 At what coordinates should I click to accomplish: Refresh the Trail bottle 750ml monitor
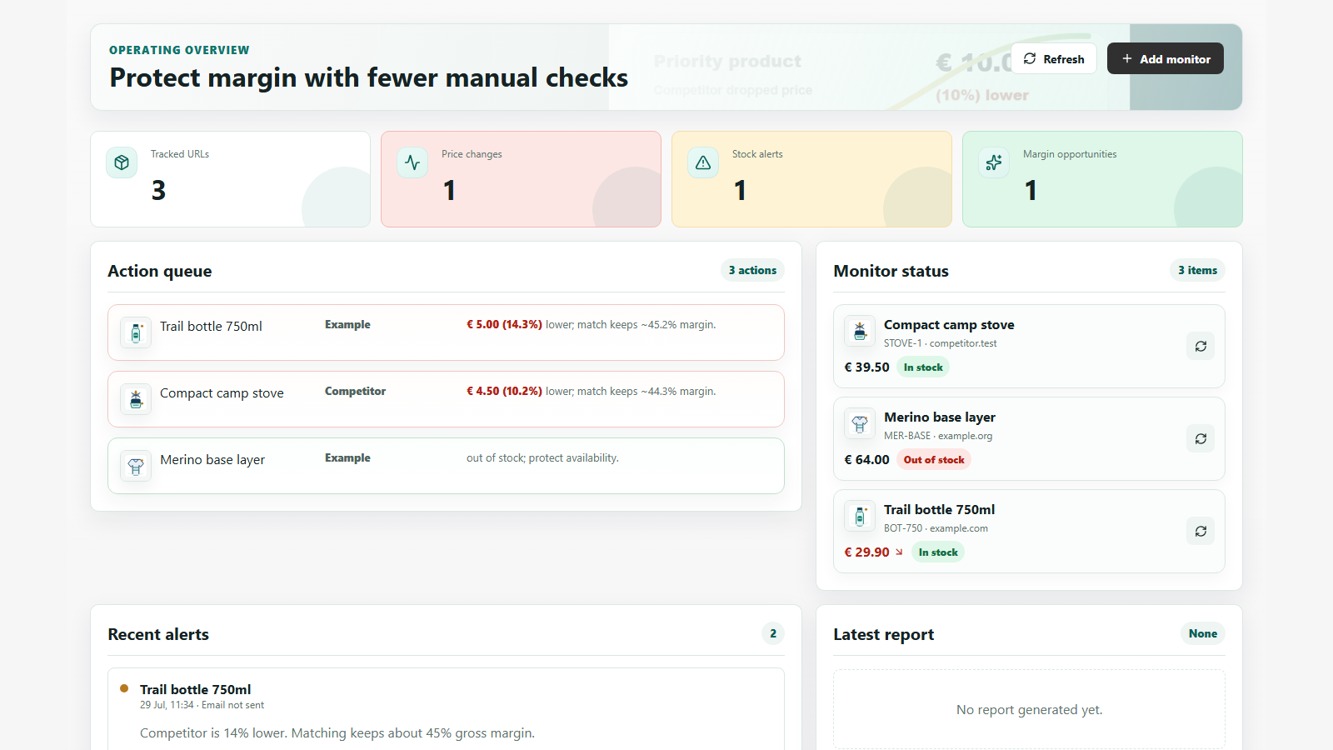coord(1201,531)
